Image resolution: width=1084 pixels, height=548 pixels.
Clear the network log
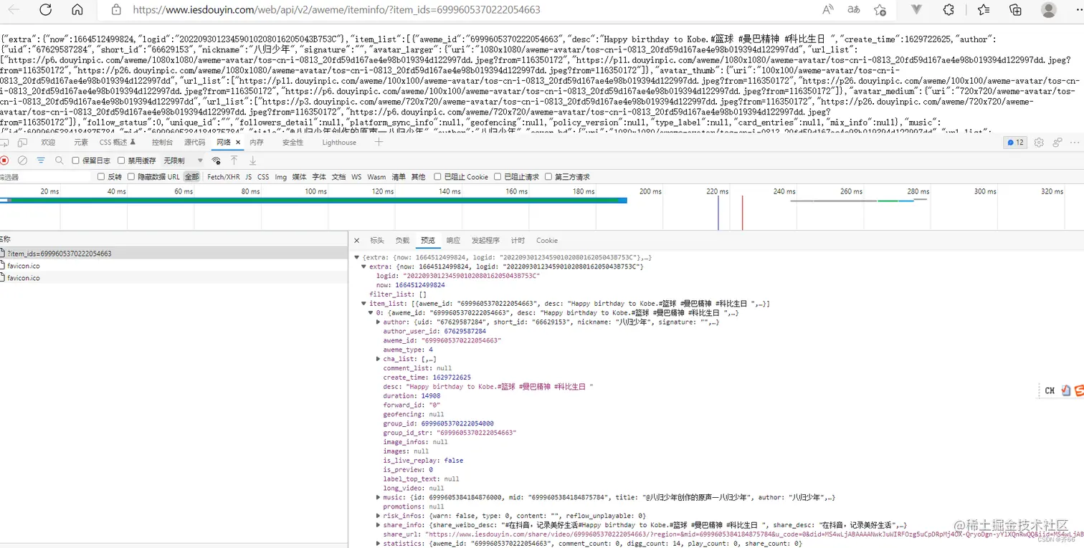(22, 160)
